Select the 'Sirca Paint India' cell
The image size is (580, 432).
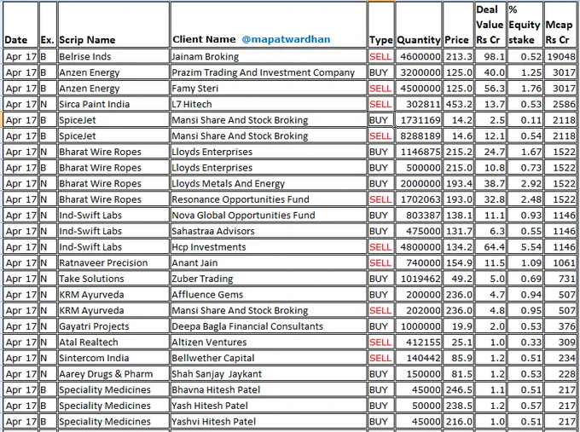click(113, 104)
